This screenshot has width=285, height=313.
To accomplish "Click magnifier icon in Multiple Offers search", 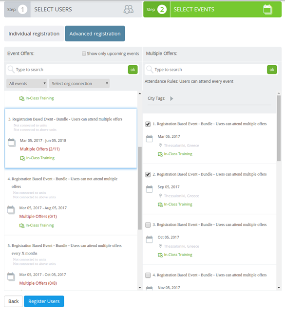I will pos(150,70).
